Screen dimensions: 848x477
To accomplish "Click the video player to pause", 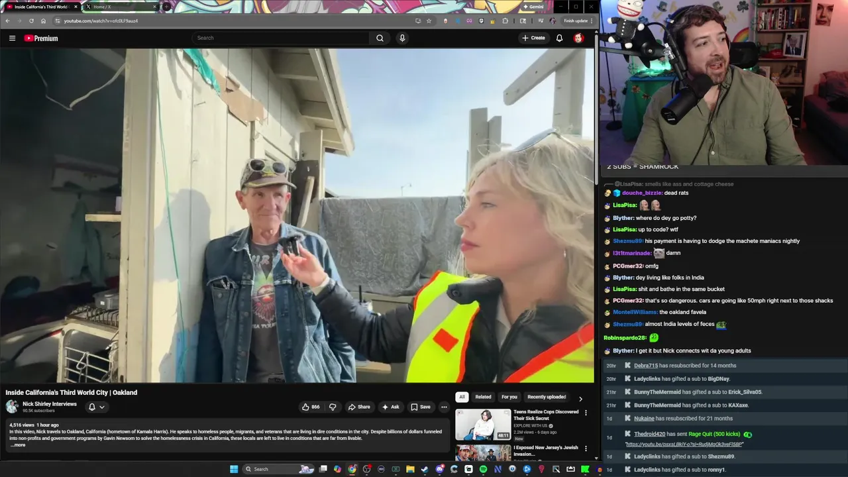I will (297, 215).
